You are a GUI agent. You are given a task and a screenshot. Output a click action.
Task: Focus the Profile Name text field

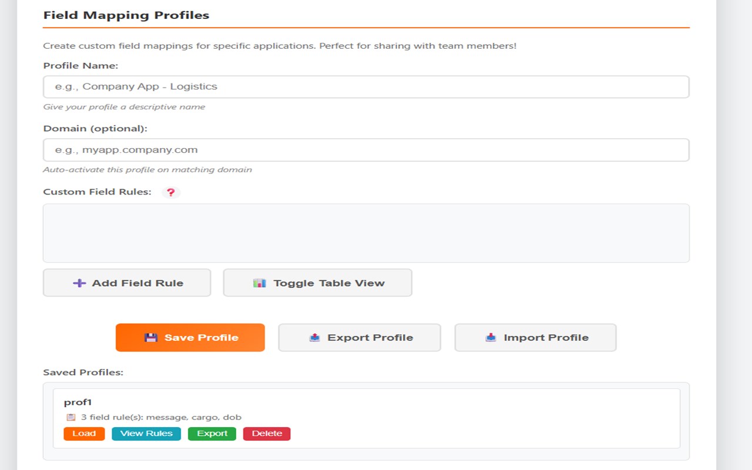(x=365, y=87)
